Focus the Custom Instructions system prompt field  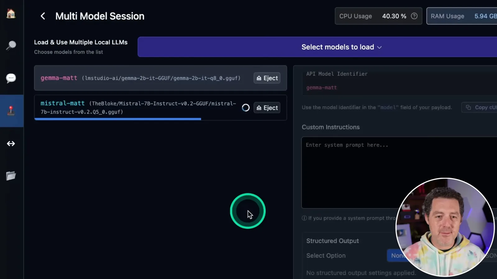[x=399, y=172]
